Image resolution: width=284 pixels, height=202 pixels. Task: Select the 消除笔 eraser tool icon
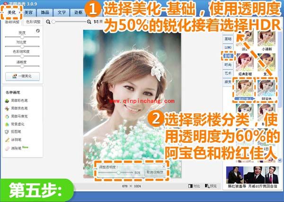pyautogui.click(x=7, y=149)
